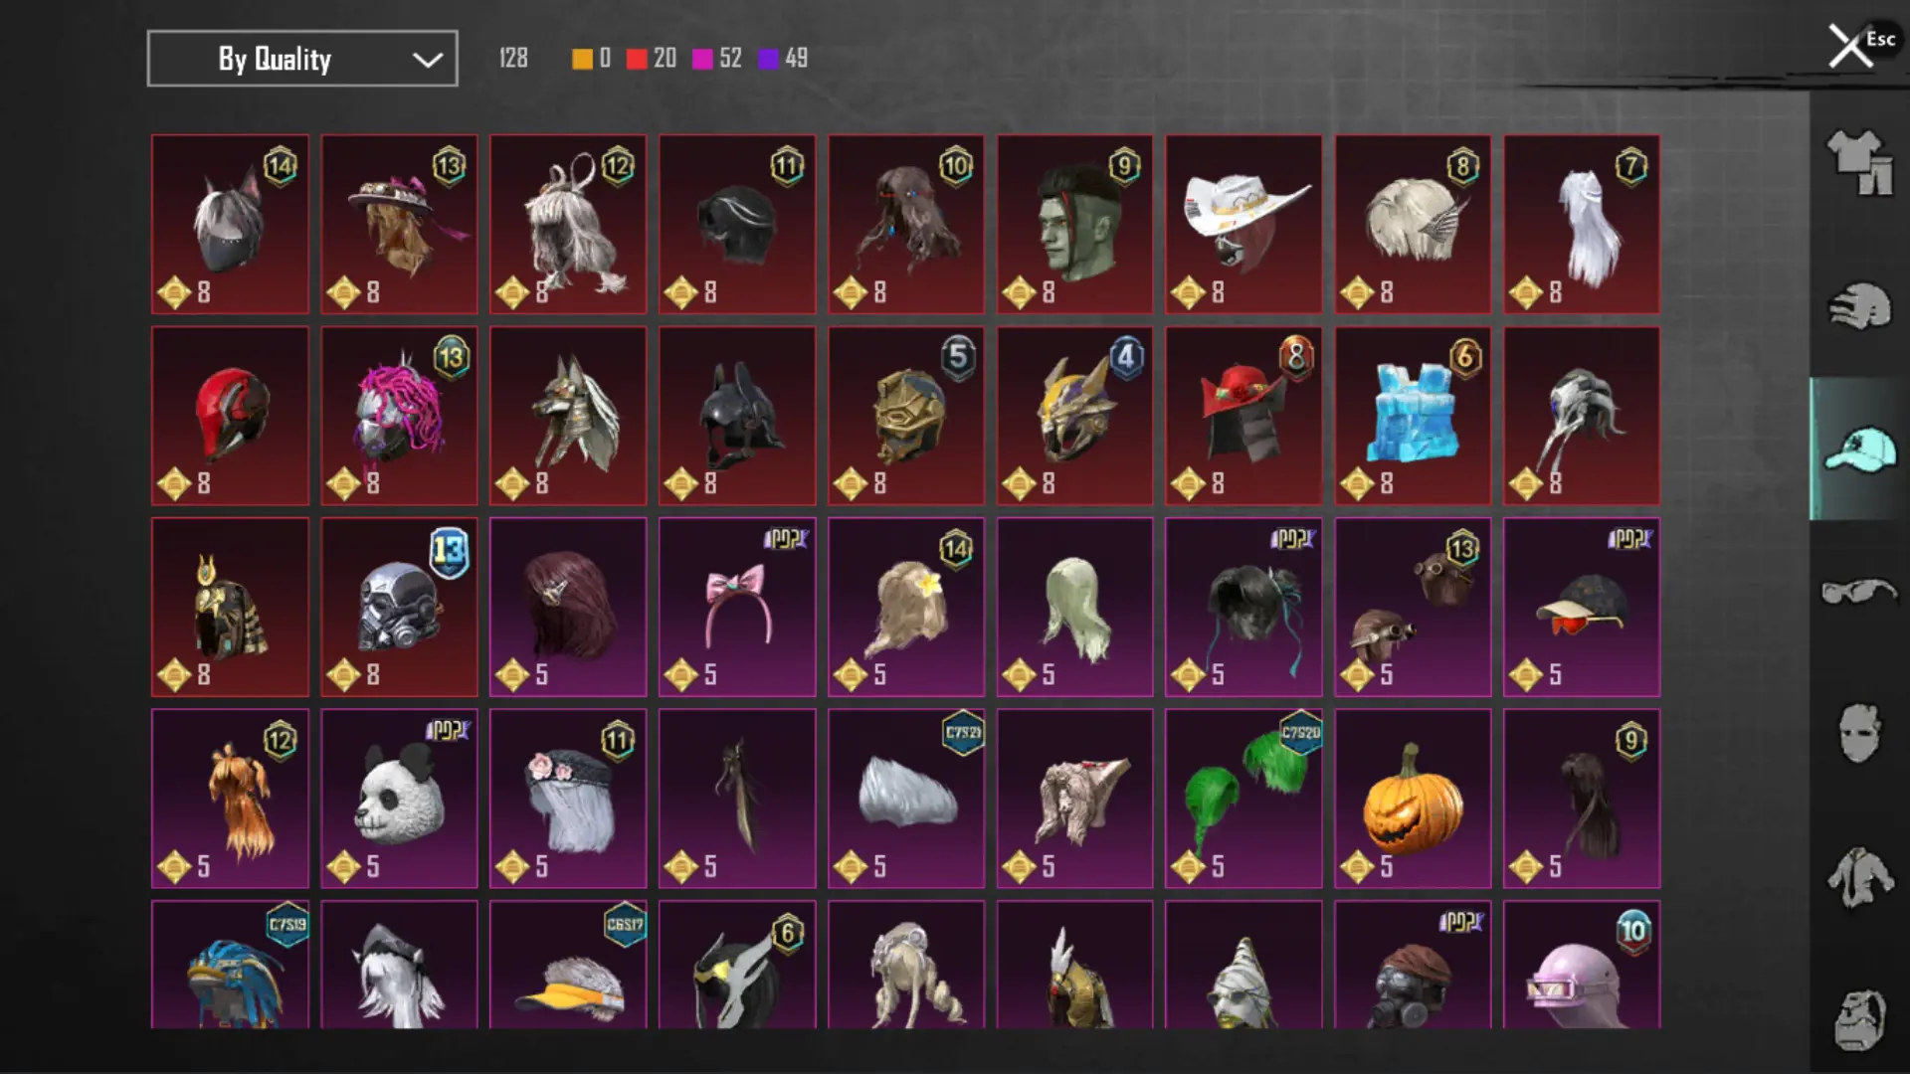Choose the blue ice block helmet

(x=1413, y=416)
